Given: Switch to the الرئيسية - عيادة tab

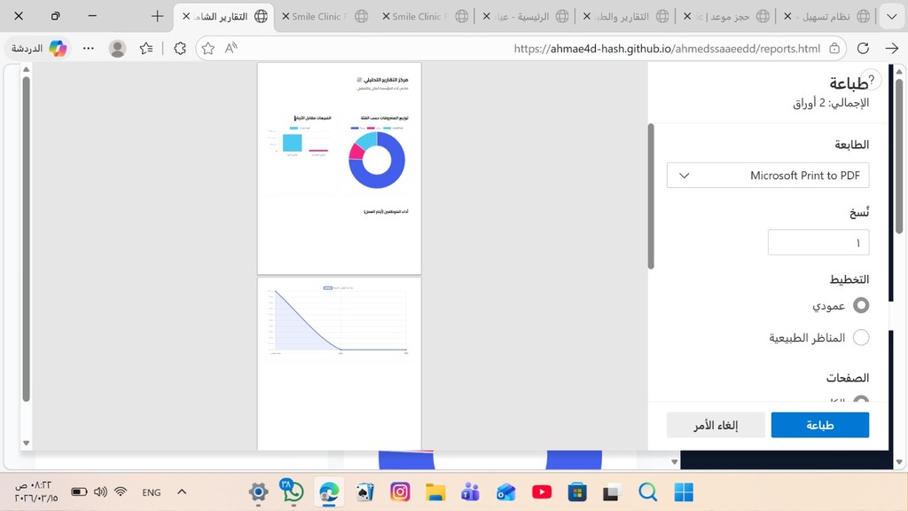Looking at the screenshot, I should click(x=525, y=16).
